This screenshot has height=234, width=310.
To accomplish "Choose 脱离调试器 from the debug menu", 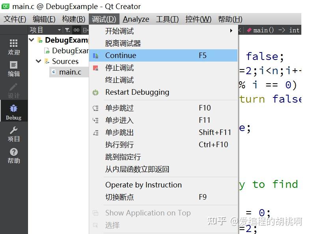I will 163,43.
